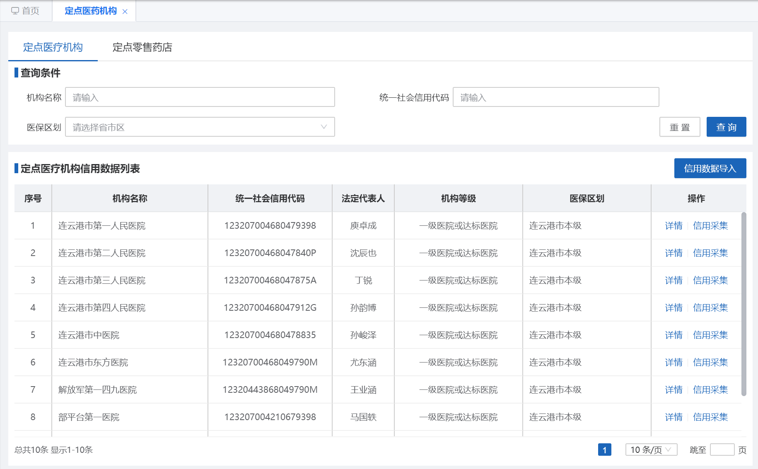Click legal representative 丁锐
This screenshot has height=469, width=758.
pos(363,280)
